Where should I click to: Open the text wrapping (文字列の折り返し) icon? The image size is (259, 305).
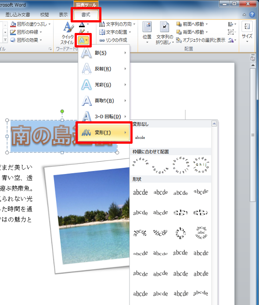click(x=165, y=33)
